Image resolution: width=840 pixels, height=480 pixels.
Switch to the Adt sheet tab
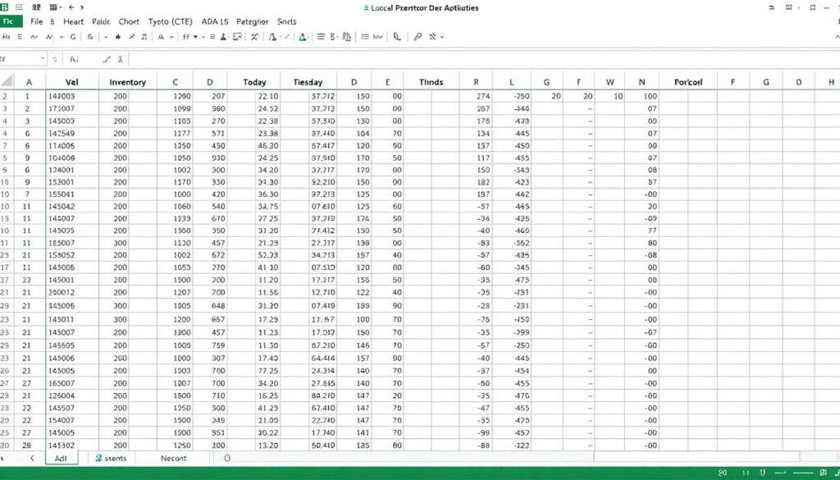click(61, 458)
